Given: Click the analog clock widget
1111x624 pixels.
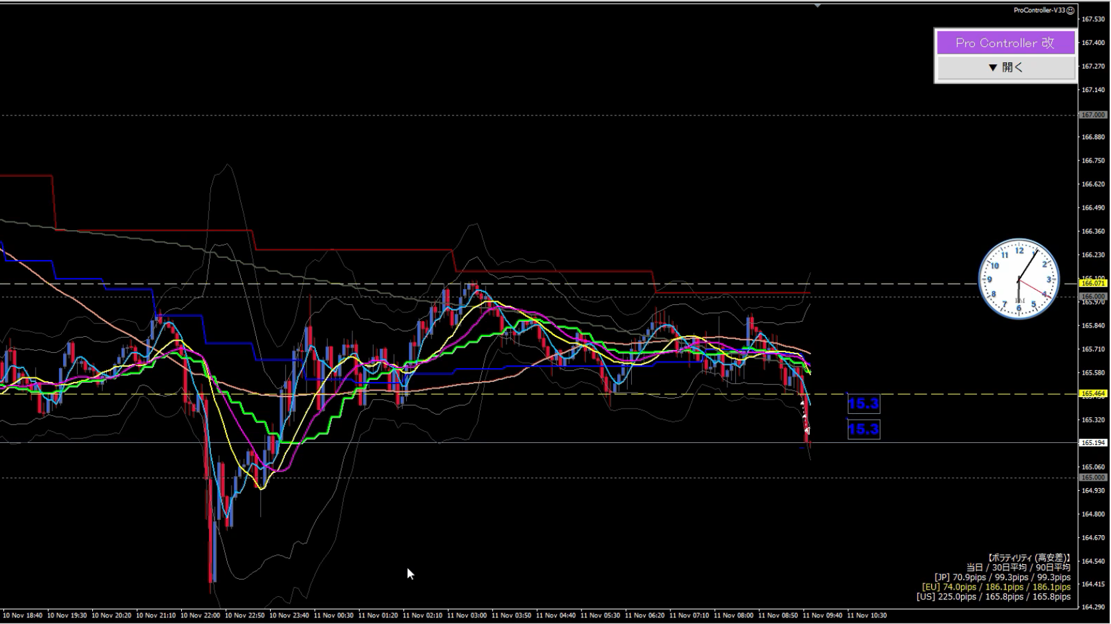Looking at the screenshot, I should coord(1019,280).
